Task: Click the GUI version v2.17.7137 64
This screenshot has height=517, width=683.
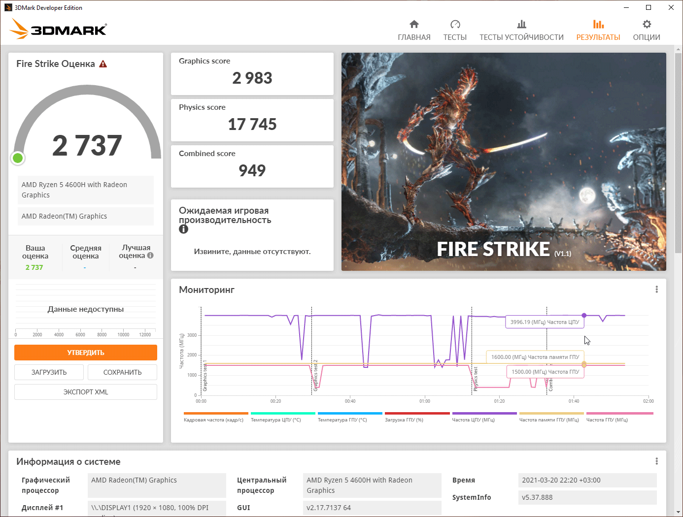Action: coord(372,508)
